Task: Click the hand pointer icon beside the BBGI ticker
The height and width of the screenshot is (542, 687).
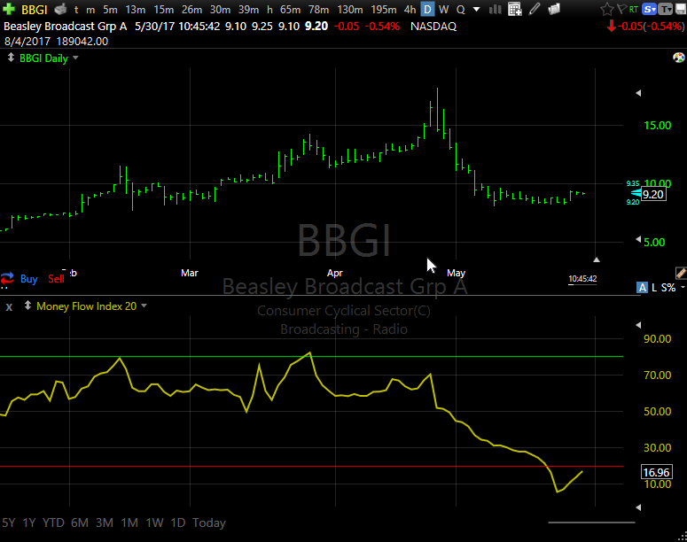Action: pyautogui.click(x=60, y=9)
